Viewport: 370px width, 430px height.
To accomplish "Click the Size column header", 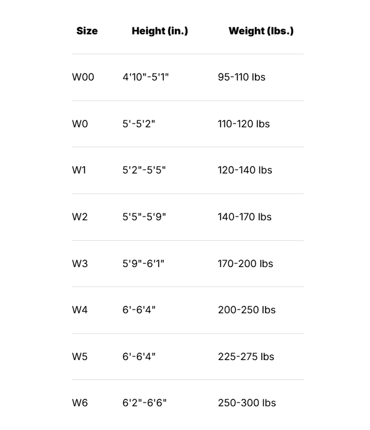I will point(87,31).
